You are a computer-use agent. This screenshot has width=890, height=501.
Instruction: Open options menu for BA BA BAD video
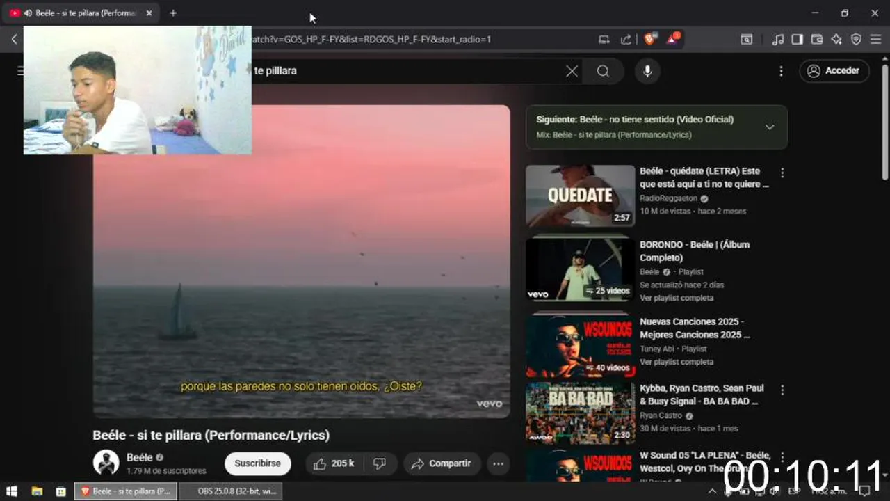(x=782, y=390)
